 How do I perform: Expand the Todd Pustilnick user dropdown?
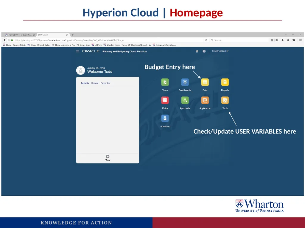(x=220, y=51)
